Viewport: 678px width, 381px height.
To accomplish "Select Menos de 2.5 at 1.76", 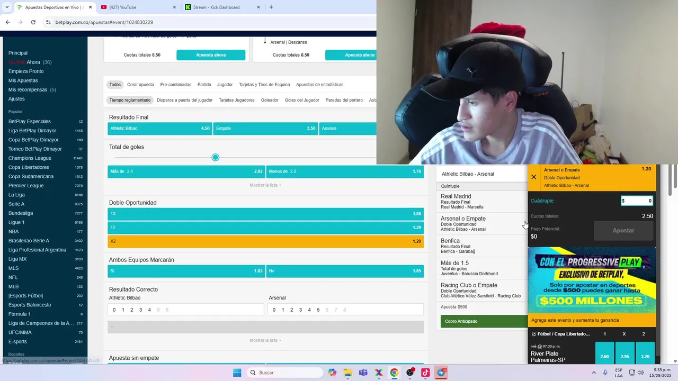I will (x=345, y=171).
